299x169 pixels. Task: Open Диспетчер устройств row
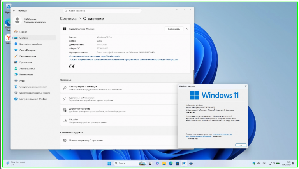(x=120, y=110)
